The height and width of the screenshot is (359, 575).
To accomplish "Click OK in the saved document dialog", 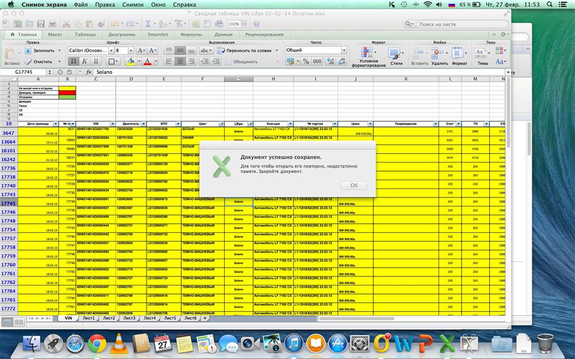I will click(x=354, y=185).
